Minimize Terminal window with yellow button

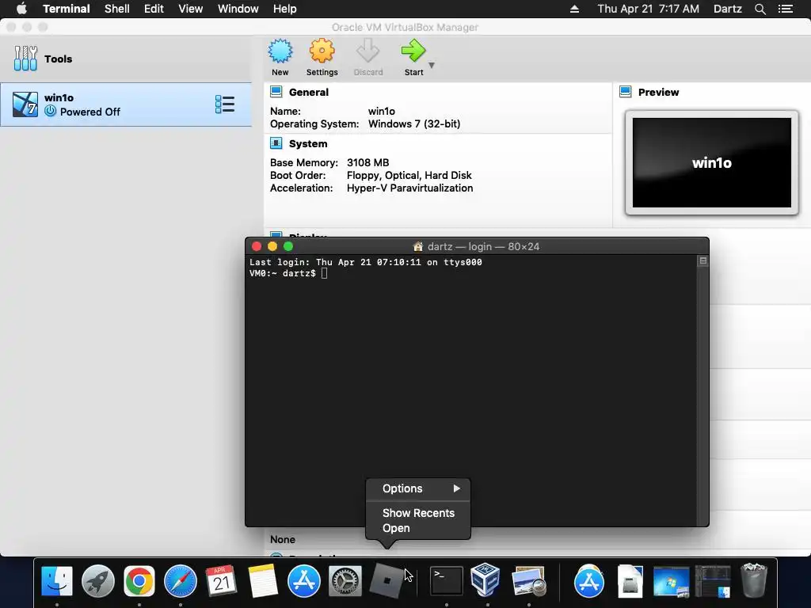point(272,247)
